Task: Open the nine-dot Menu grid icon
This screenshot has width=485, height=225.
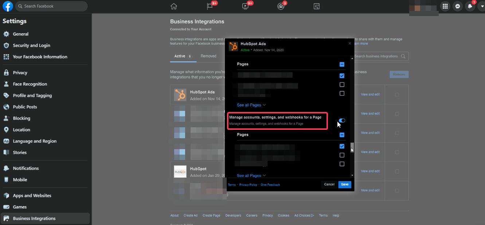Action: click(445, 6)
